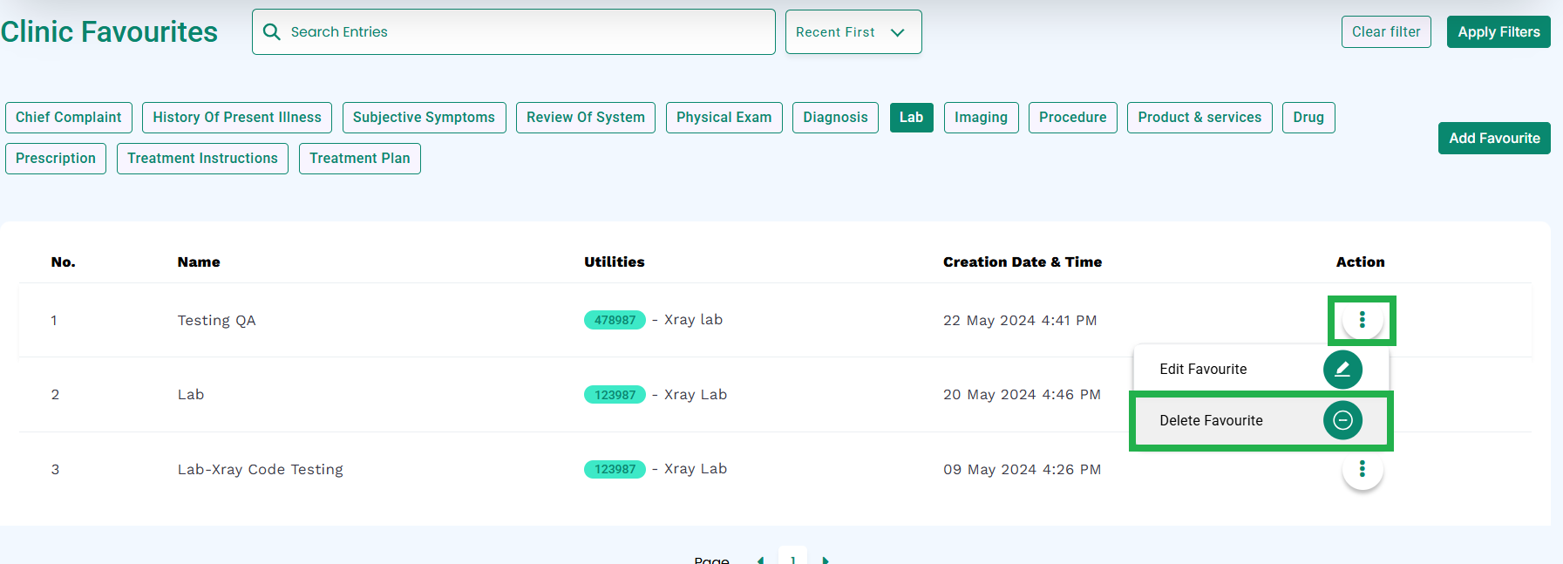Click the name Testing QA
Screen dimensions: 1563x564
coord(216,321)
